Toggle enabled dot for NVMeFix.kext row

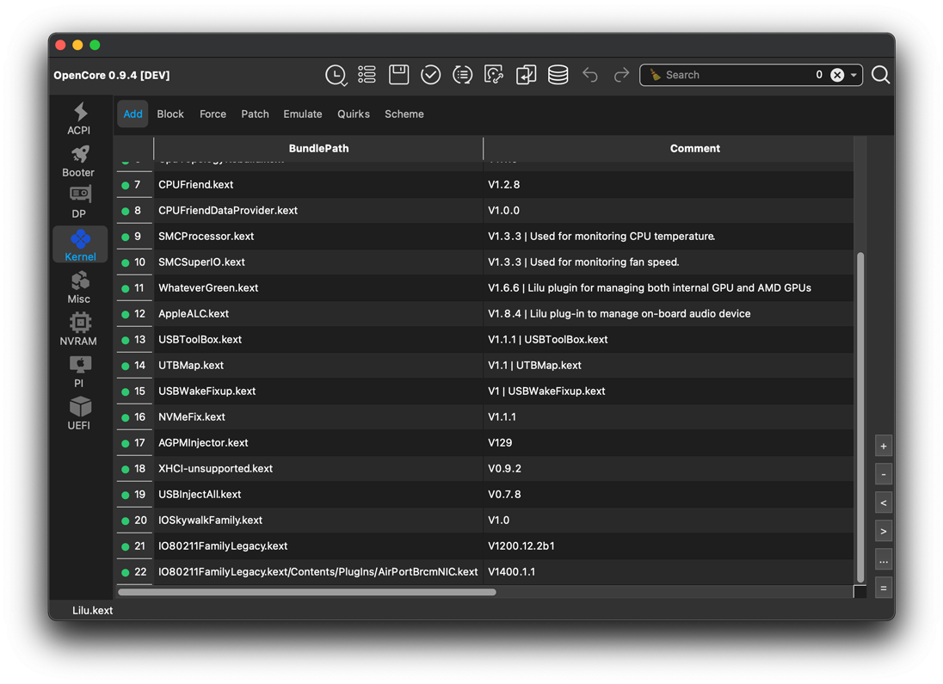(125, 417)
